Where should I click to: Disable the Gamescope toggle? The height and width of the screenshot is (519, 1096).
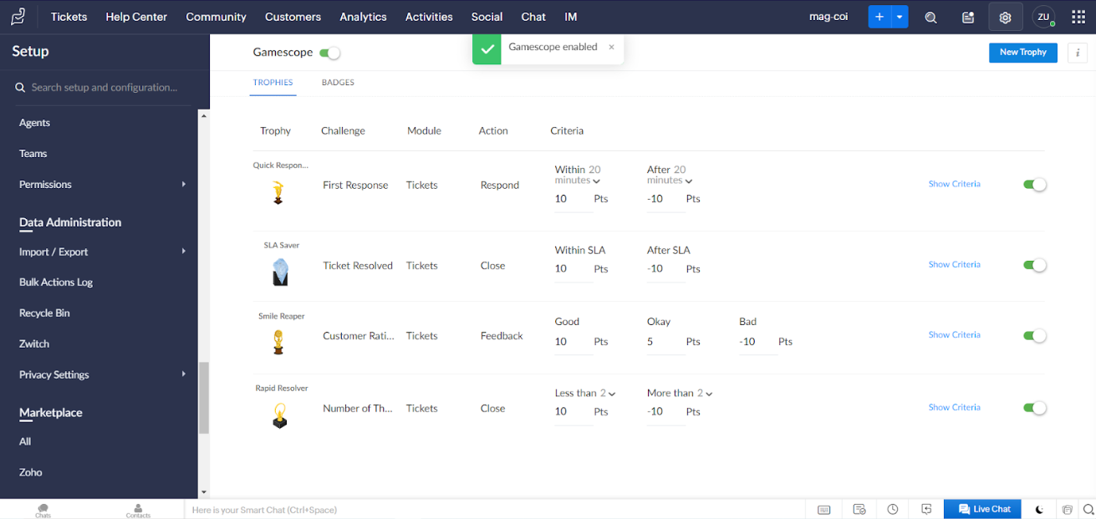[x=330, y=53]
